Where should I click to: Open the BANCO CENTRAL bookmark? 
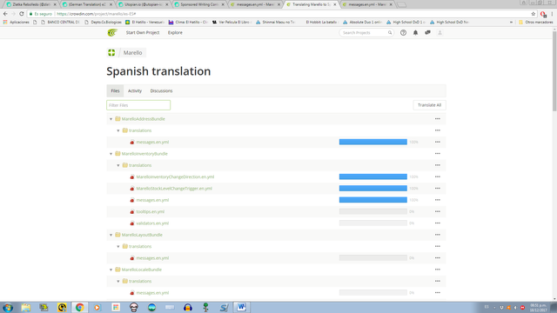(60, 22)
